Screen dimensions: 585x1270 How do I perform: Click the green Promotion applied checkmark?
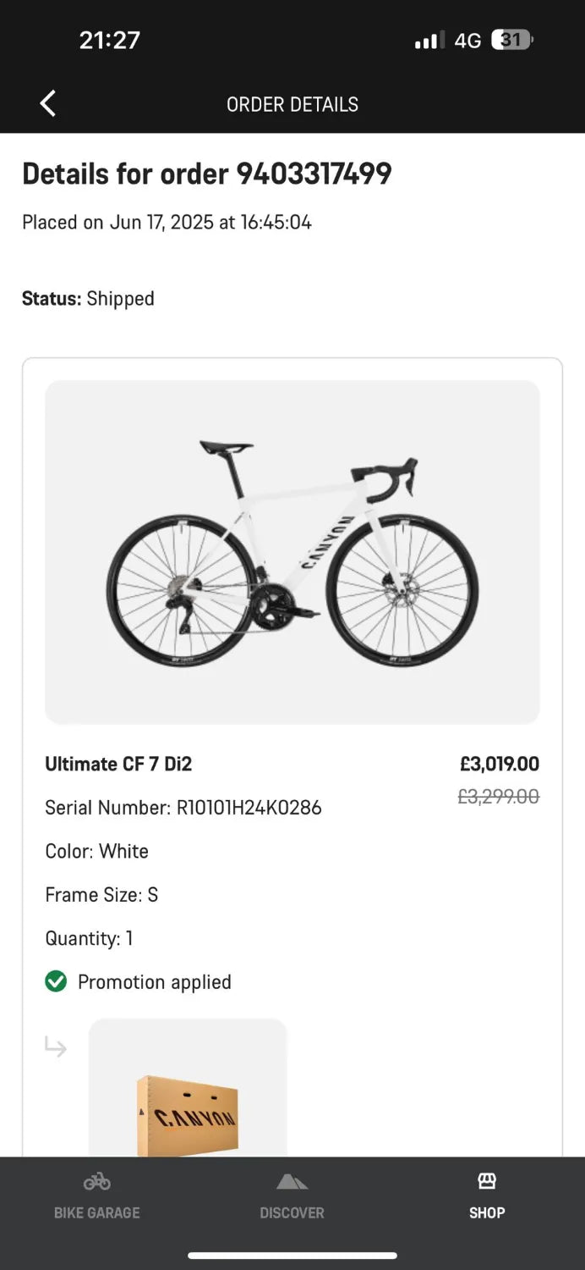pyautogui.click(x=56, y=981)
